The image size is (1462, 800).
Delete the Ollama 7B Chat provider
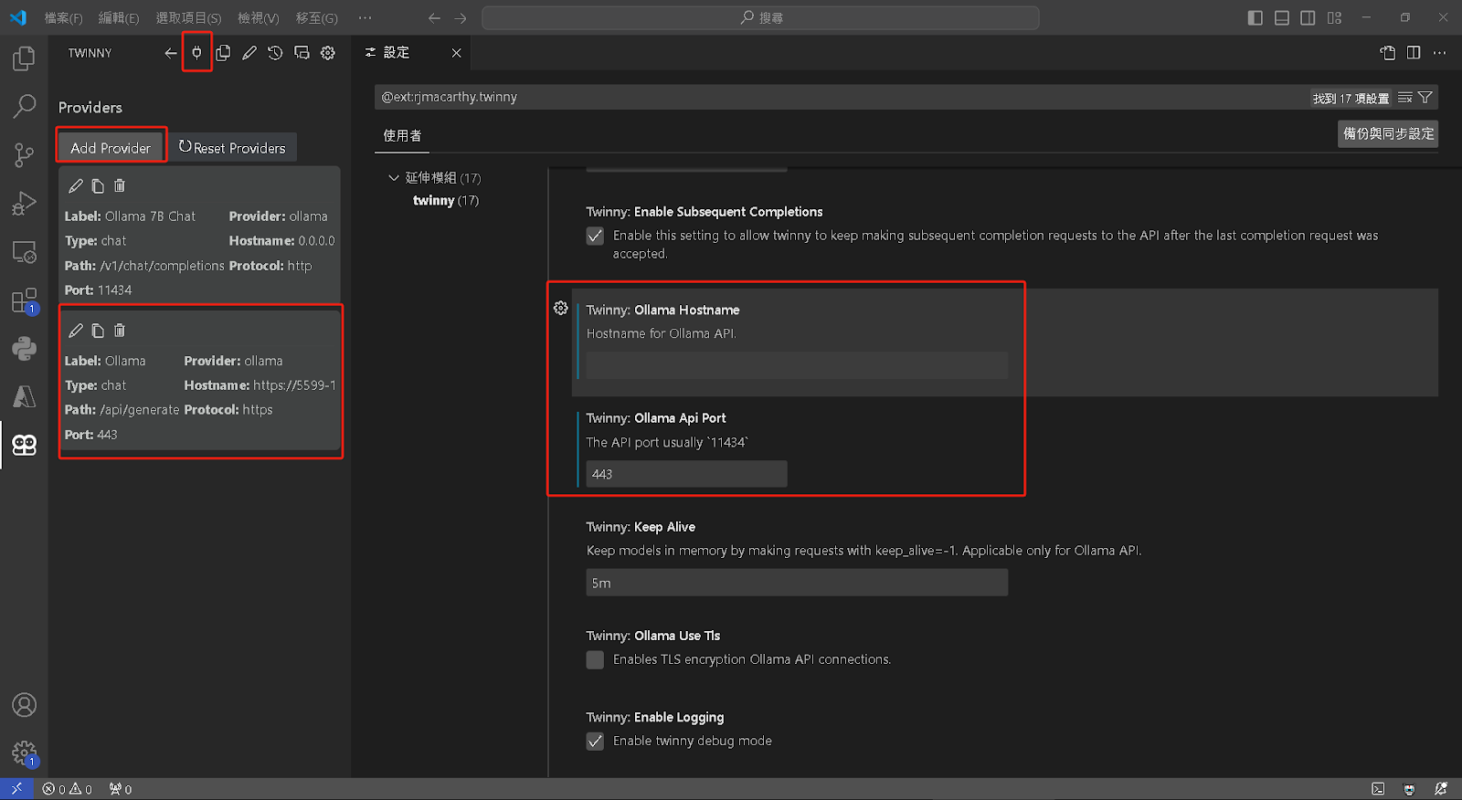pos(120,185)
